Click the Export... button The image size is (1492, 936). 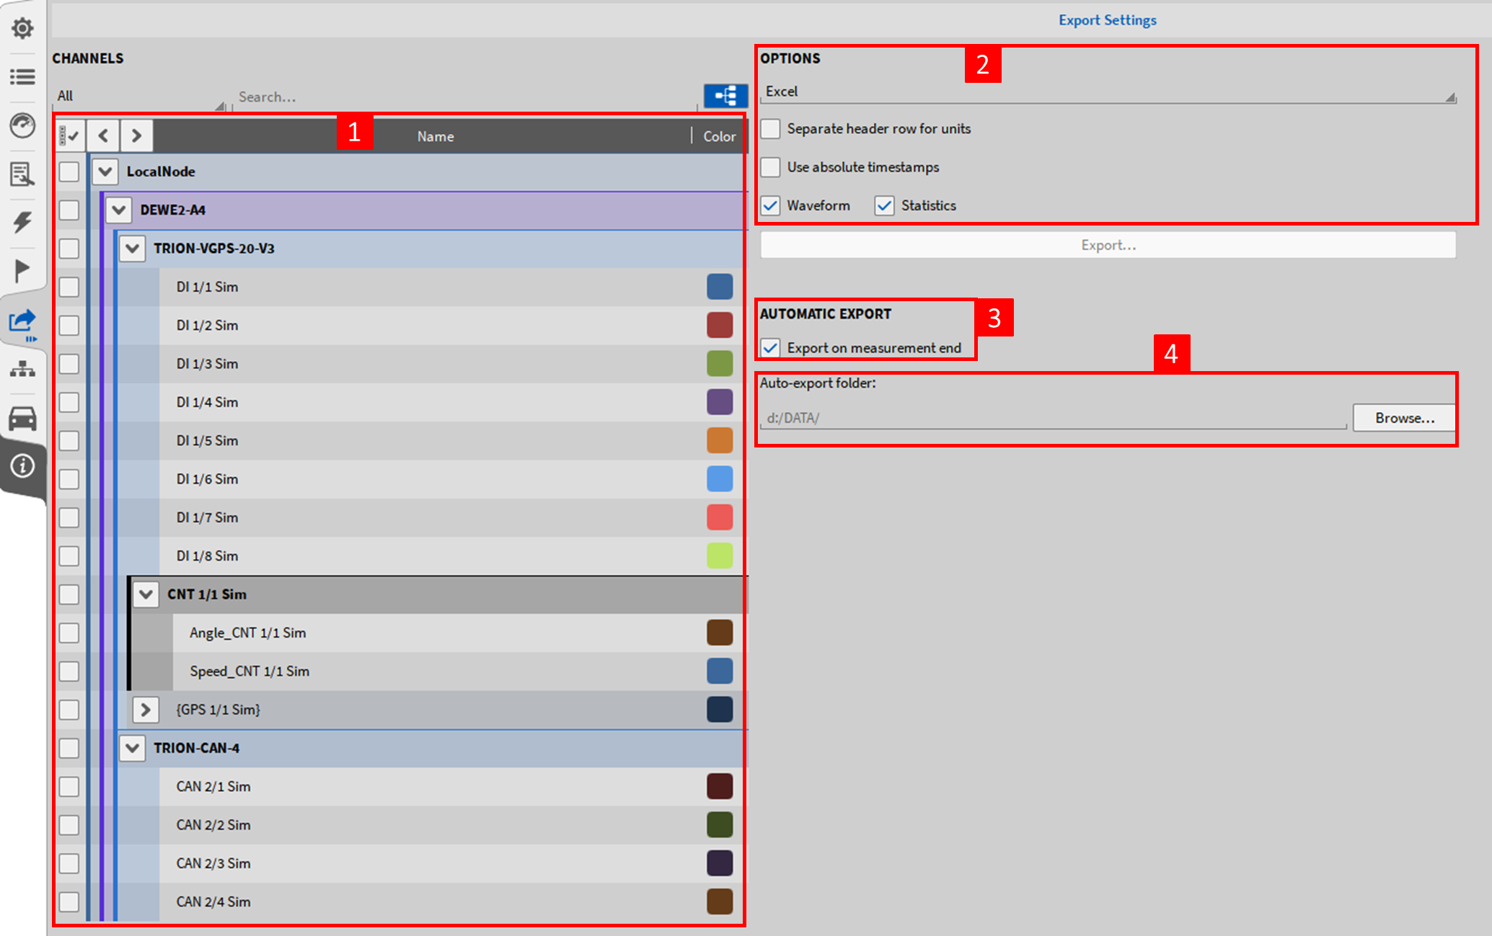[x=1108, y=246]
